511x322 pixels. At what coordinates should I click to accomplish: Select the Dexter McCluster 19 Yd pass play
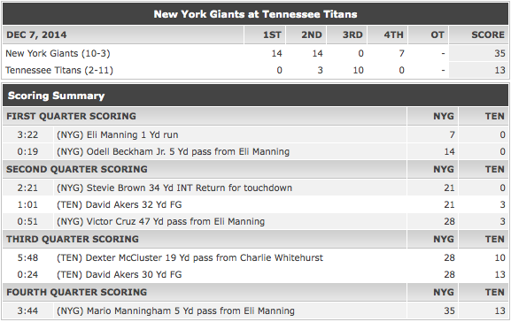[x=255, y=257]
